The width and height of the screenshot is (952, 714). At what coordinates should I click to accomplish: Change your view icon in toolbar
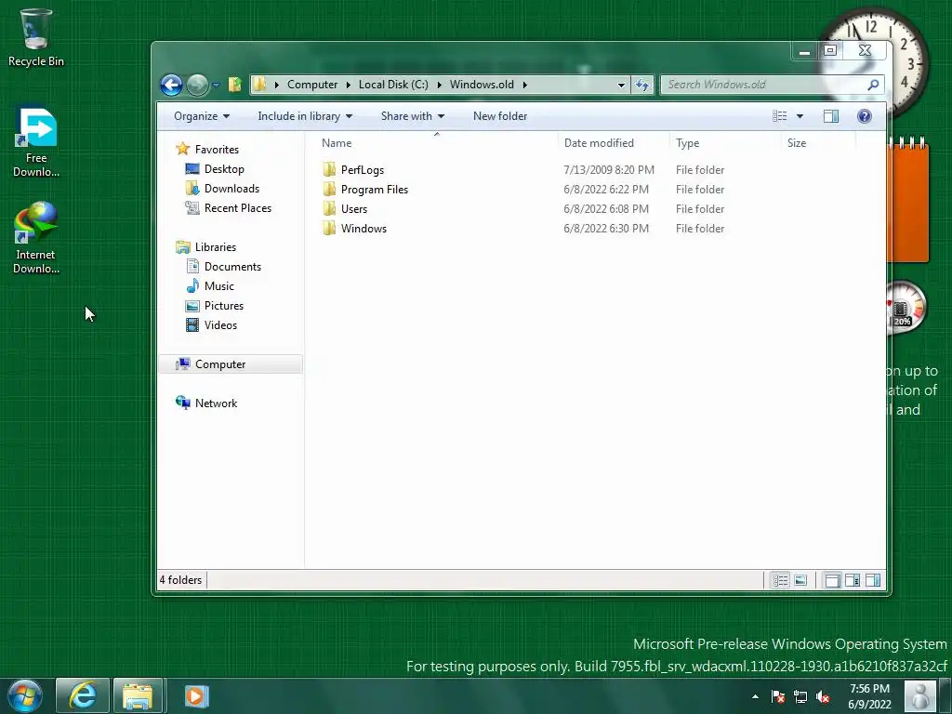coord(780,116)
